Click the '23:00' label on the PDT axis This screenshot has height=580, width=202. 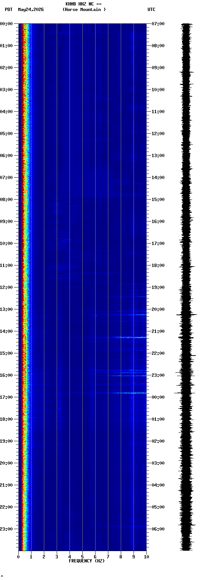click(x=6, y=529)
